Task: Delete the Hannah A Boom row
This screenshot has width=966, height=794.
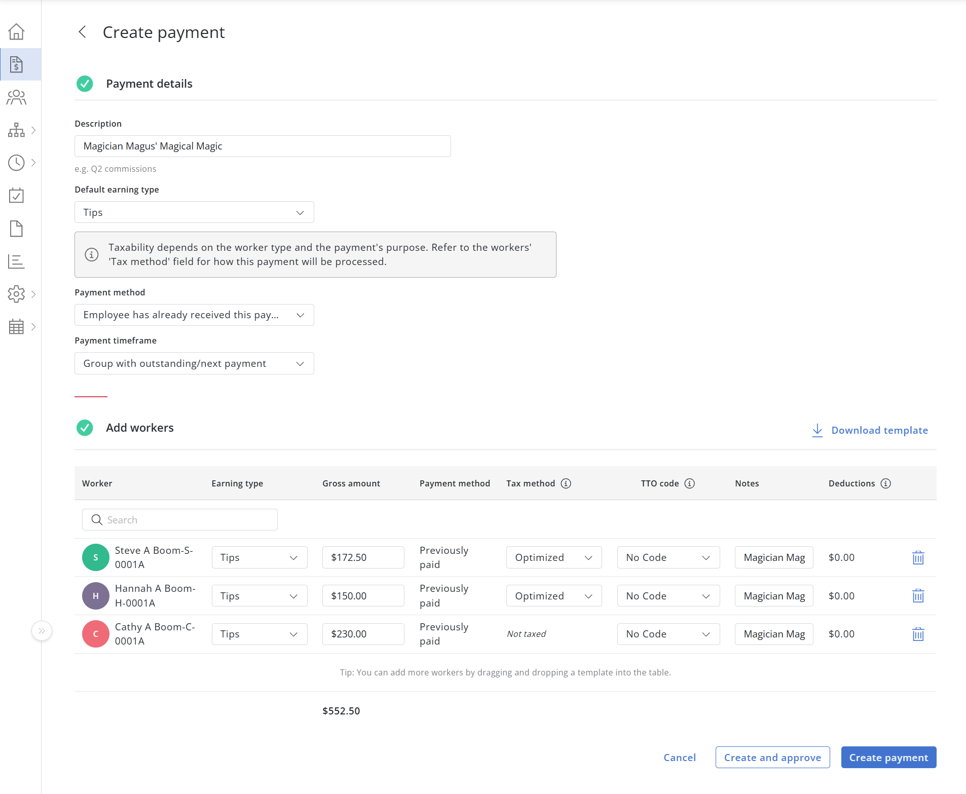Action: [918, 596]
